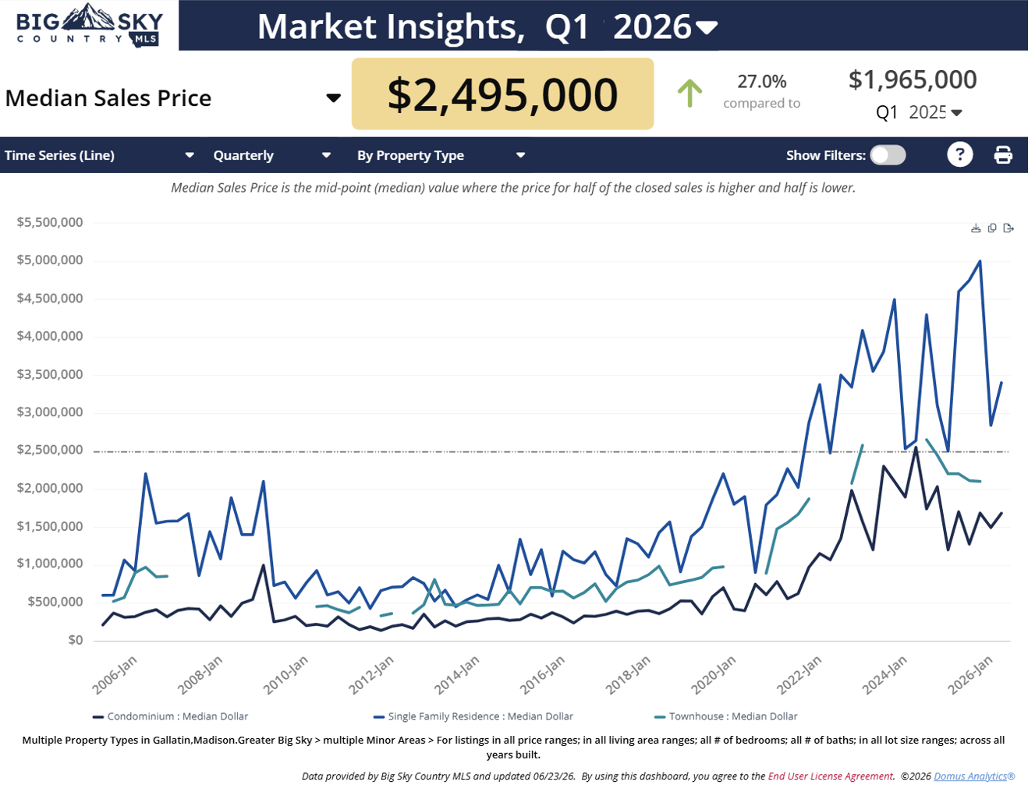Toggle the Show Filters switch

(888, 155)
